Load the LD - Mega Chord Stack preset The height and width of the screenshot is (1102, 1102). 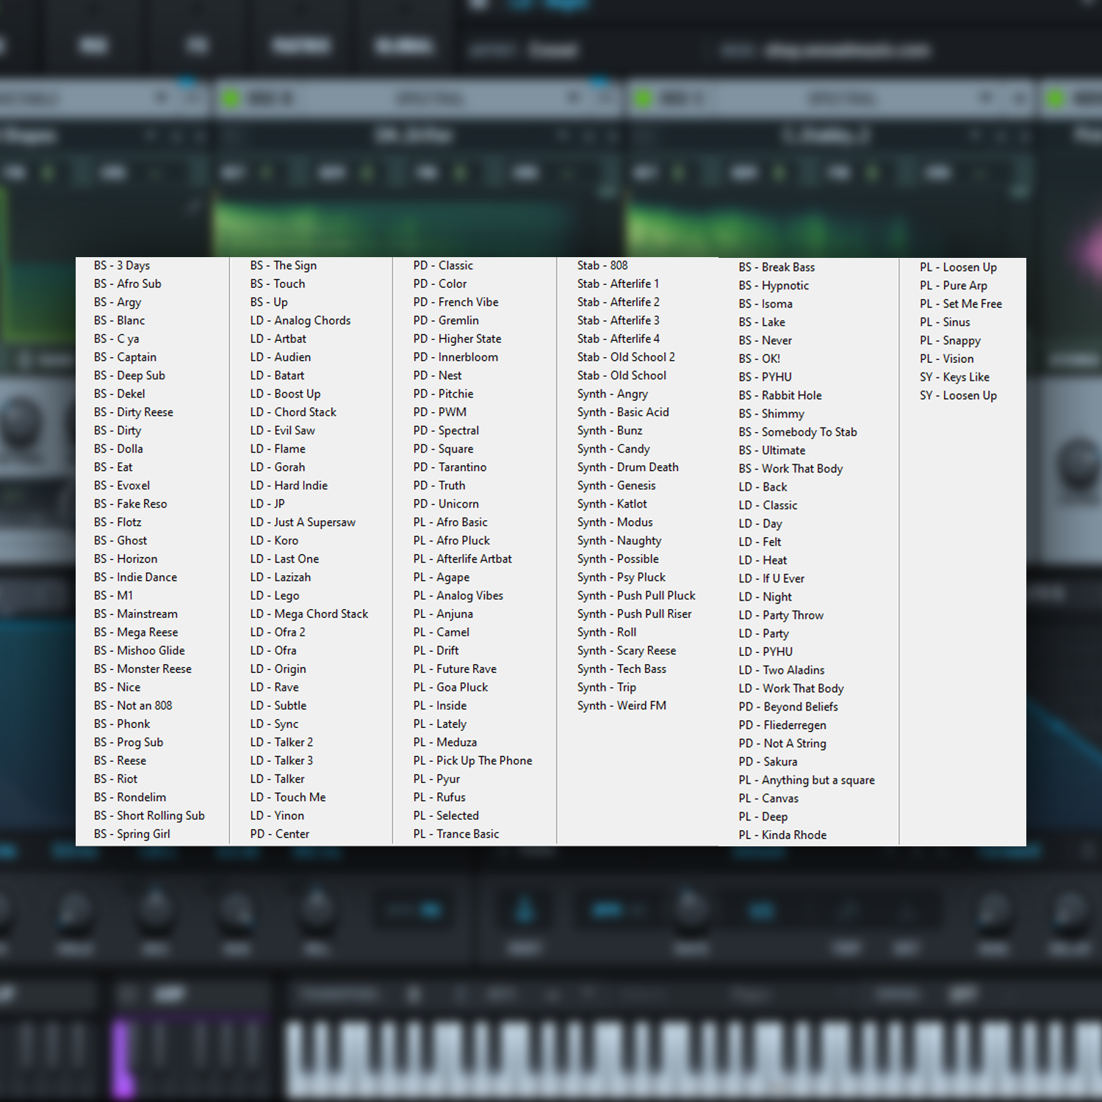(309, 614)
